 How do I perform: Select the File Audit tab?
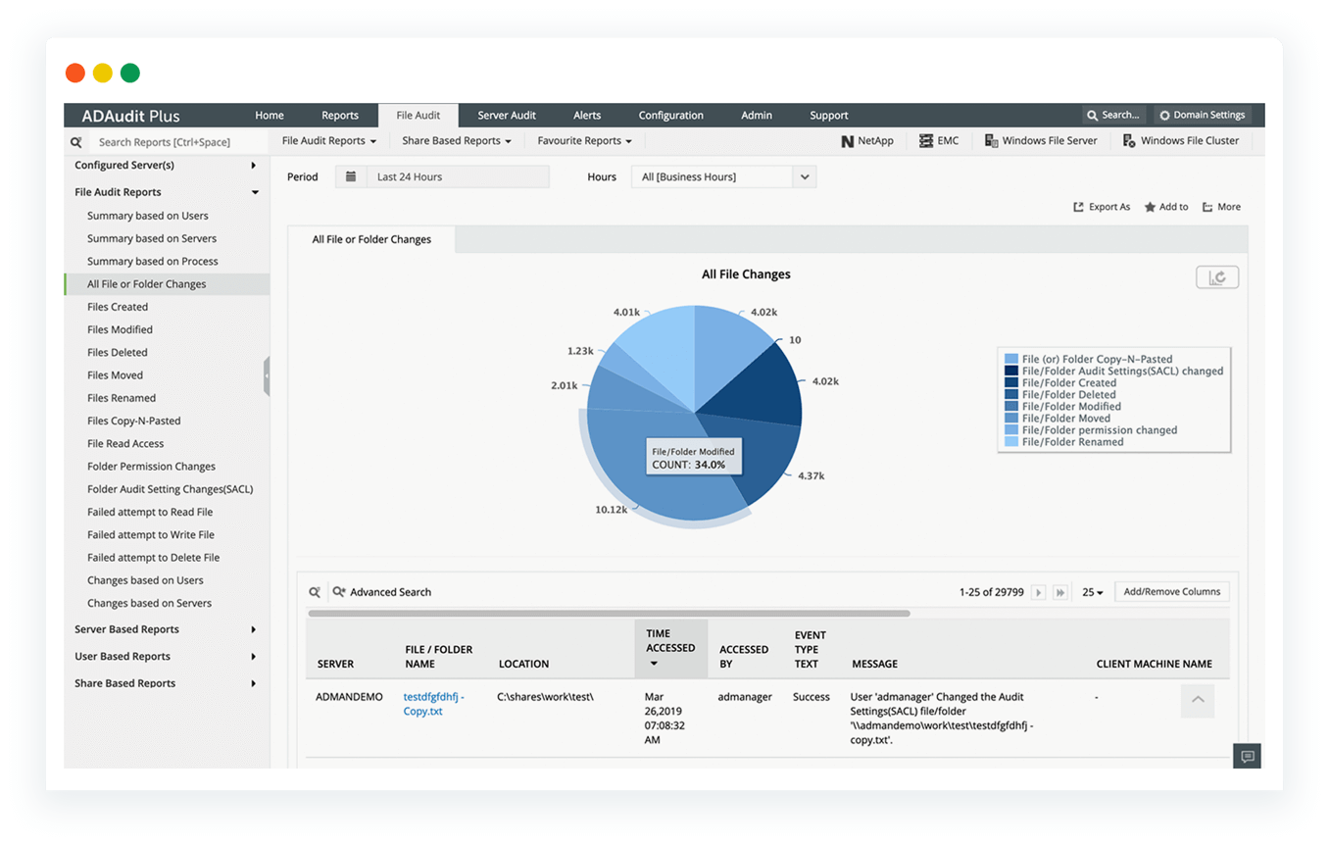coord(418,116)
